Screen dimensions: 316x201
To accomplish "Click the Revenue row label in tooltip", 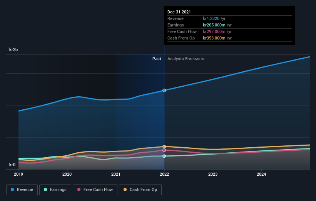I will [176, 18].
